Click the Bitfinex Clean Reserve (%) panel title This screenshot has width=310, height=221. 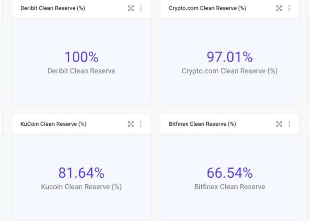[202, 124]
